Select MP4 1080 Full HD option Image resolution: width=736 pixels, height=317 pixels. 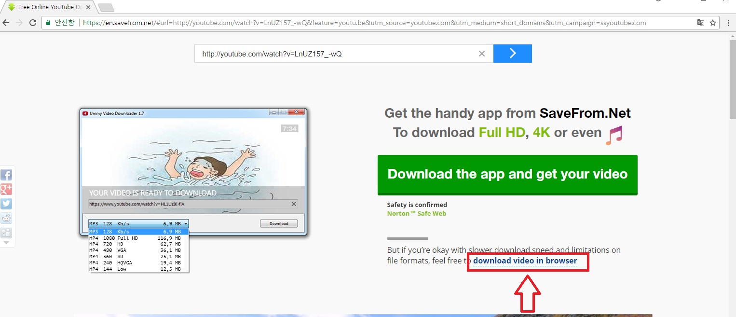point(138,238)
